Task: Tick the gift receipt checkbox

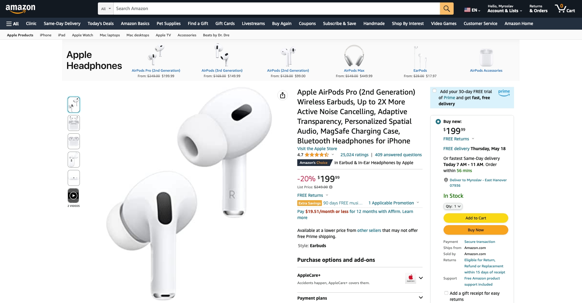Action: point(446,293)
